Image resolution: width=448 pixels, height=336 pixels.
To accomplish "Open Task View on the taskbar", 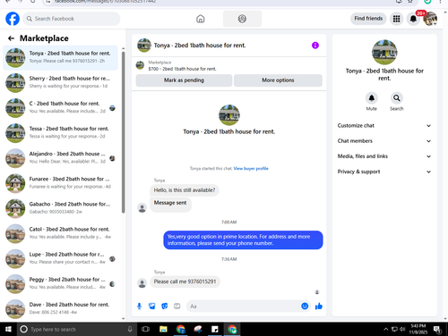I will click(x=146, y=329).
